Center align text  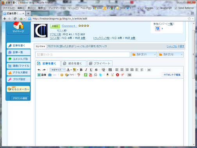[122, 70]
